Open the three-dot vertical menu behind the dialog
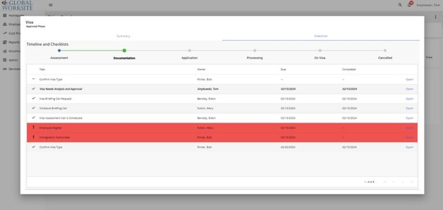The image size is (443, 210). point(436,17)
